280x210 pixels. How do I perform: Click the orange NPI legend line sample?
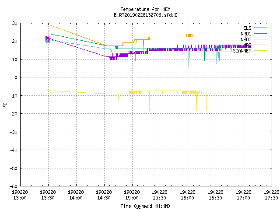[x=260, y=45]
